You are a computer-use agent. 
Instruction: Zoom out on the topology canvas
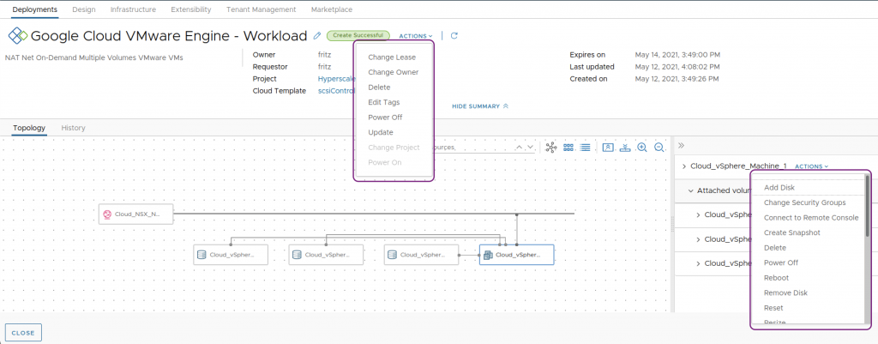(x=659, y=148)
